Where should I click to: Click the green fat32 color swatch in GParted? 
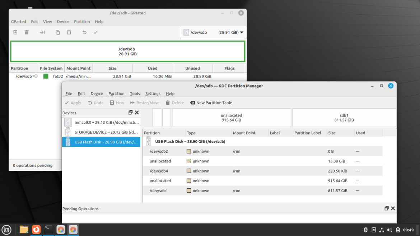46,76
